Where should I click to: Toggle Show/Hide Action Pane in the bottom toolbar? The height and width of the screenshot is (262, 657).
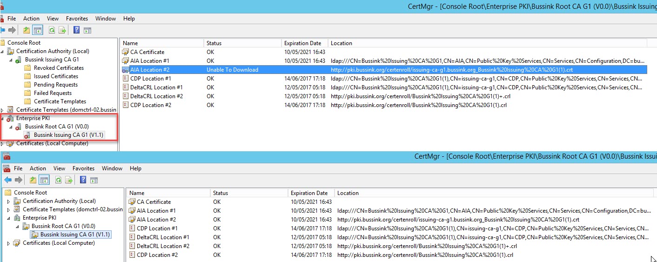[94, 180]
